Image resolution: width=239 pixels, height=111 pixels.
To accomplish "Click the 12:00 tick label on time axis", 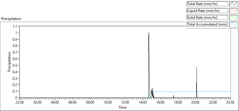I will point(125,102).
